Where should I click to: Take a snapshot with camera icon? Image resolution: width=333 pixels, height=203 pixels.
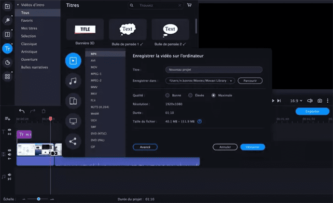click(x=319, y=101)
